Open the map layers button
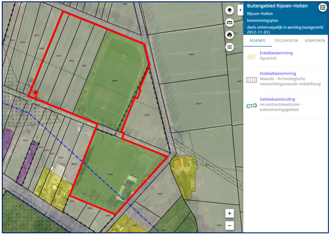Viewport: 332px width, 236px height. click(230, 10)
